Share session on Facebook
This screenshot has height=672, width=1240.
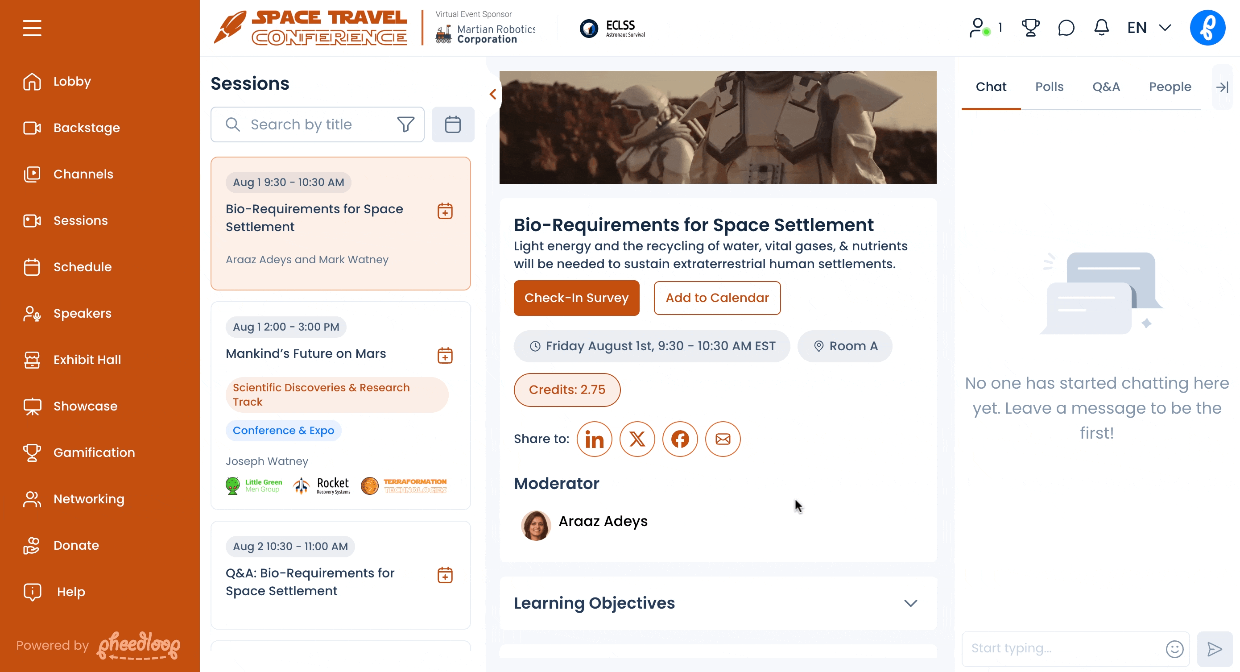(x=680, y=439)
